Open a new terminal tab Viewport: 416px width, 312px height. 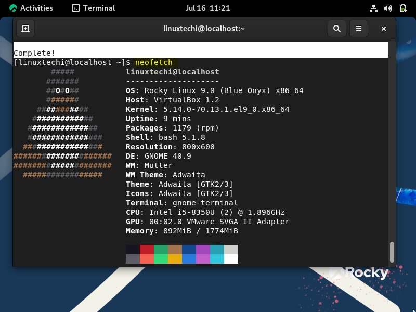[x=25, y=29]
